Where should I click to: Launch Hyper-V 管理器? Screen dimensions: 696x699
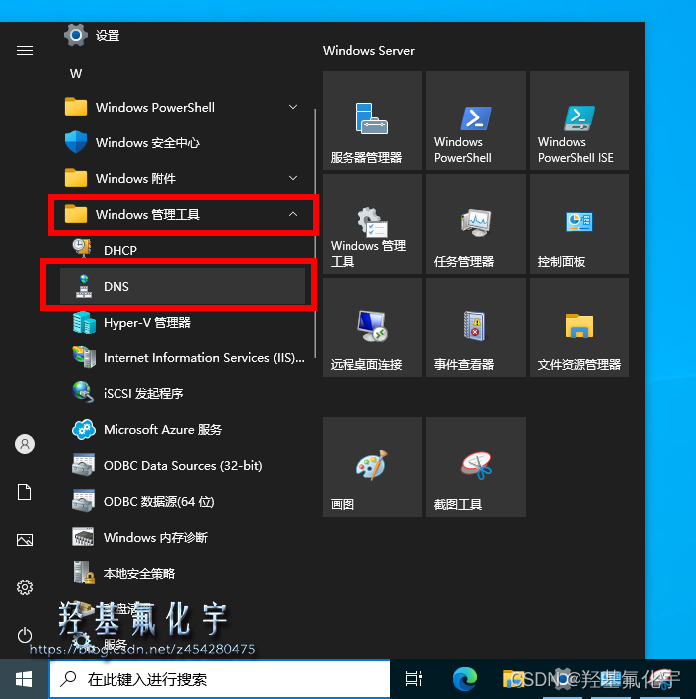(182, 322)
